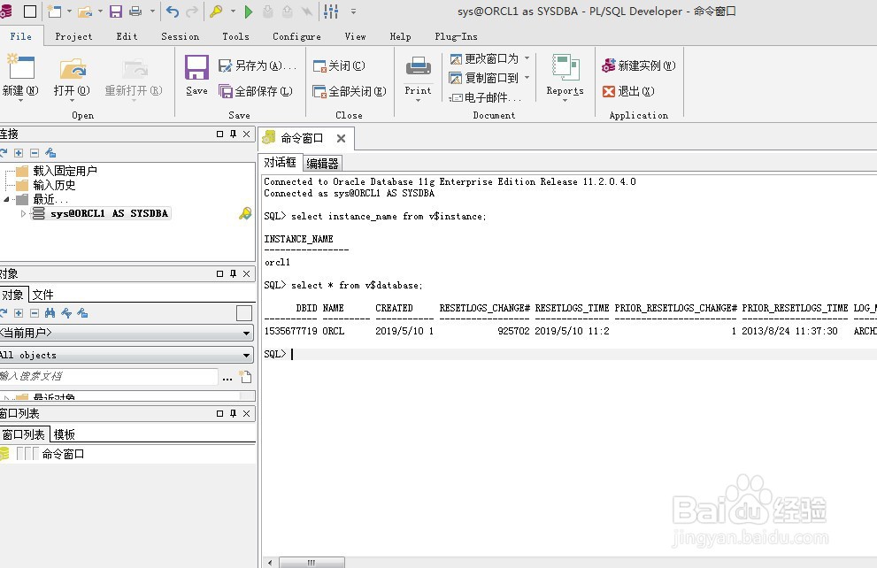The image size is (877, 568).
Task: Open the Reports dropdown arrow
Action: click(x=565, y=101)
